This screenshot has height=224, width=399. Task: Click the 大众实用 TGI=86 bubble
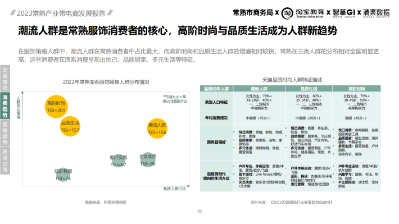click(x=148, y=159)
